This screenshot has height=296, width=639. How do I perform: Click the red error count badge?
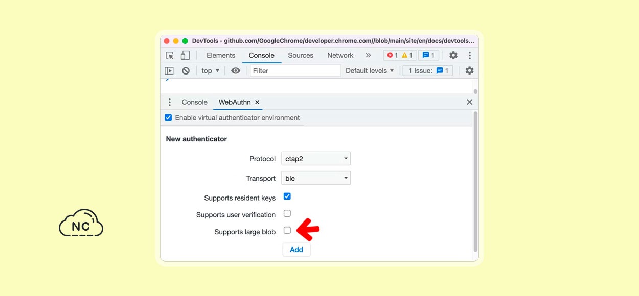392,55
